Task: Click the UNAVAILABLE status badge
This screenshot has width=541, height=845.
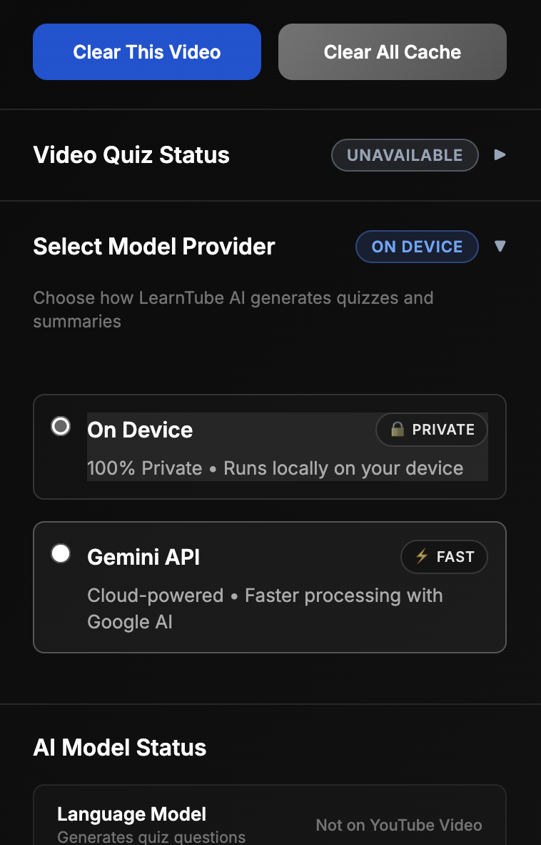Action: point(405,155)
